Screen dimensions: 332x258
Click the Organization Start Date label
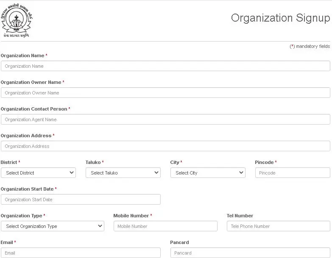(x=27, y=189)
